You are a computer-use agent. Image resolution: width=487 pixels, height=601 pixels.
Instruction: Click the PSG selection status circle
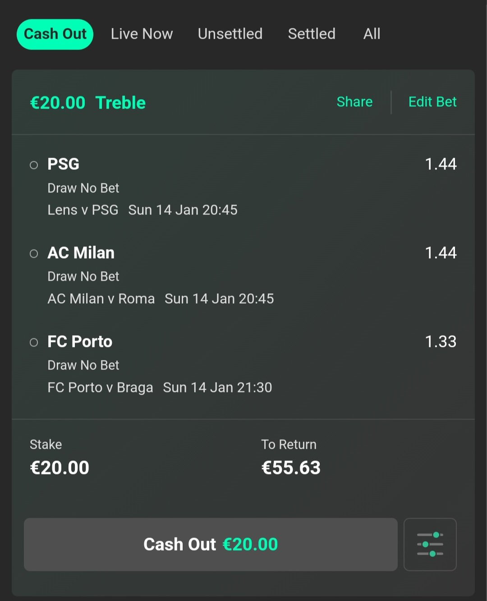34,165
